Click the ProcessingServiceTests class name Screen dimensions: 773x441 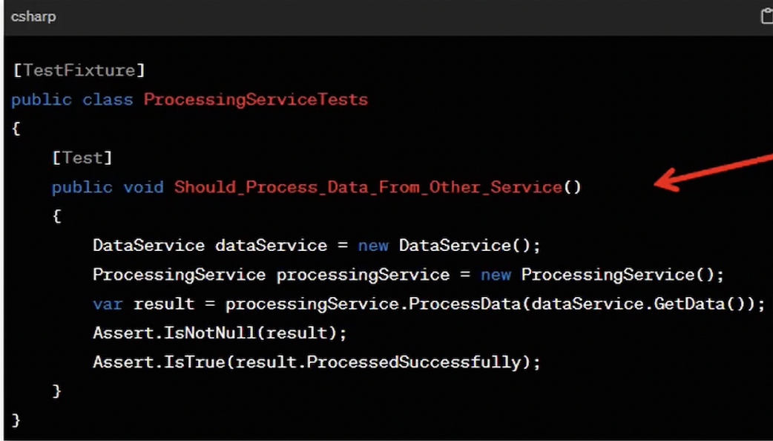pyautogui.click(x=255, y=99)
